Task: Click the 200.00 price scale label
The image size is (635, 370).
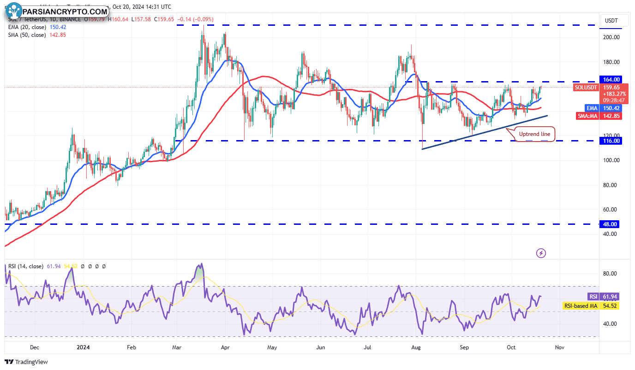Action: pyautogui.click(x=611, y=37)
